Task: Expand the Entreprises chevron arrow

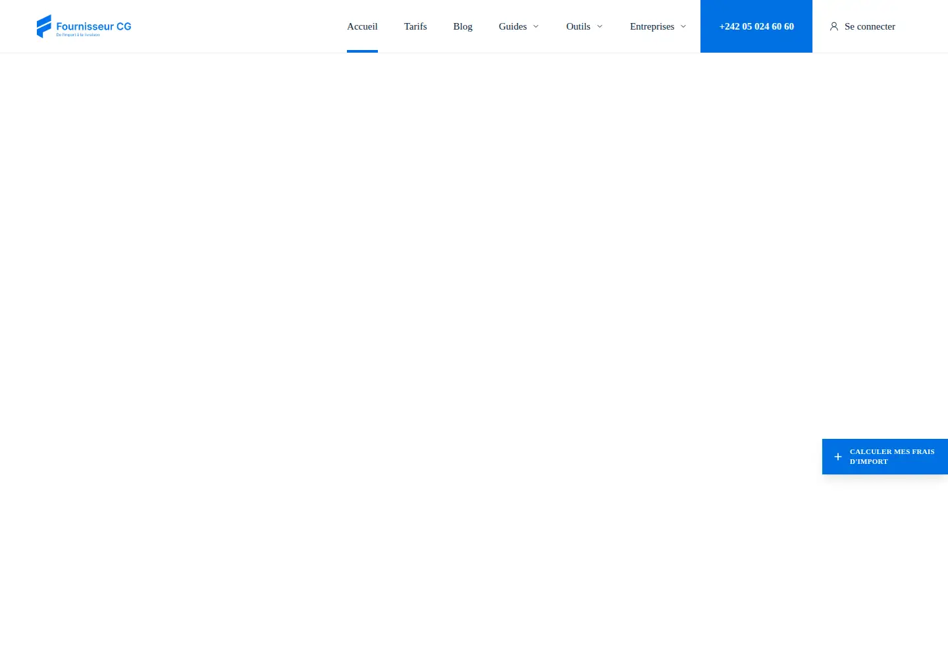Action: (683, 26)
